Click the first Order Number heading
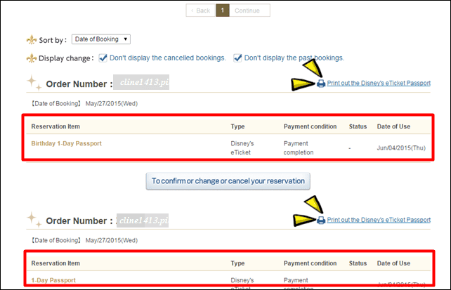 (x=79, y=84)
